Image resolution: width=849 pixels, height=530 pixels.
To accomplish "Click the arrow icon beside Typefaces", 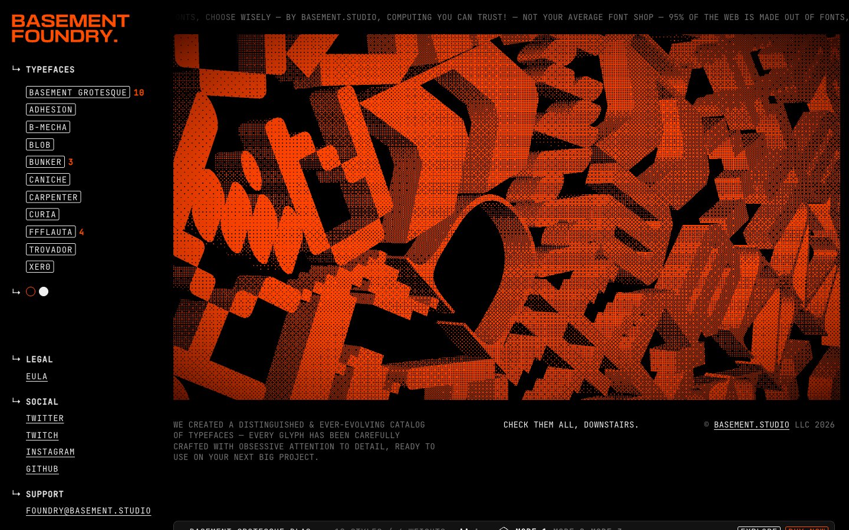I will point(17,69).
